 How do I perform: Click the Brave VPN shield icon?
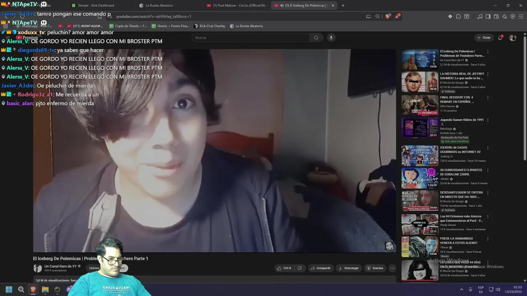tap(513, 16)
